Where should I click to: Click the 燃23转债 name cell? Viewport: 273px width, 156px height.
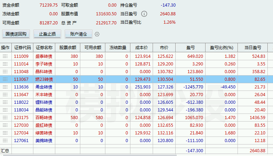tap(44, 79)
